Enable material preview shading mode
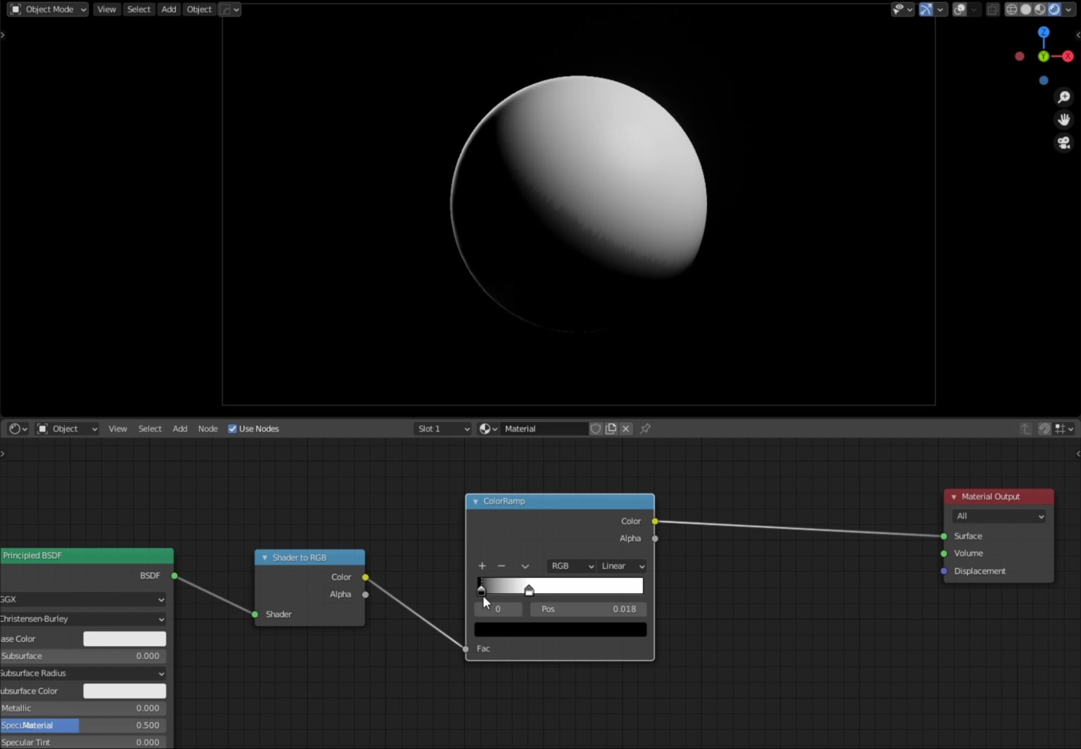Viewport: 1081px width, 749px height. click(x=1040, y=9)
